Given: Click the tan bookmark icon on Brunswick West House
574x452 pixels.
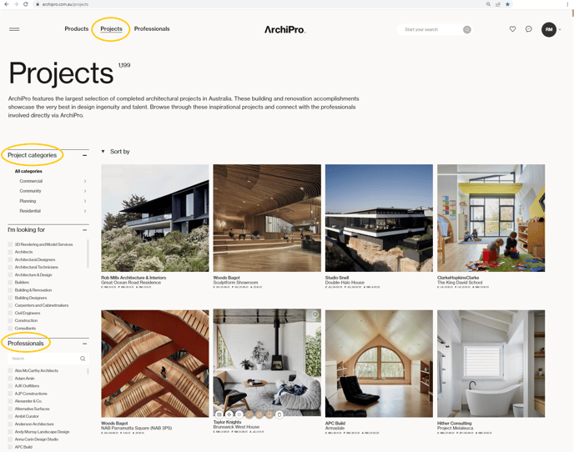Looking at the screenshot, I should [269, 414].
